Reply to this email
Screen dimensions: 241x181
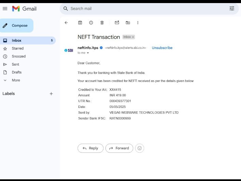[x=90, y=148]
